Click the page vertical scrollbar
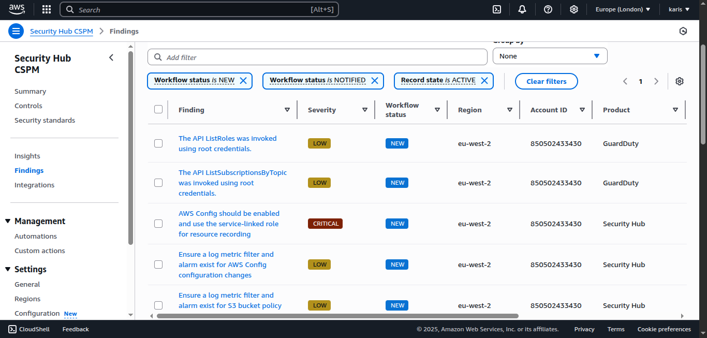The image size is (707, 338). click(x=703, y=94)
